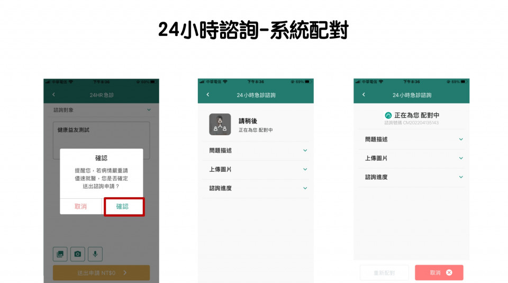Click the 重新配對 button

[384, 272]
